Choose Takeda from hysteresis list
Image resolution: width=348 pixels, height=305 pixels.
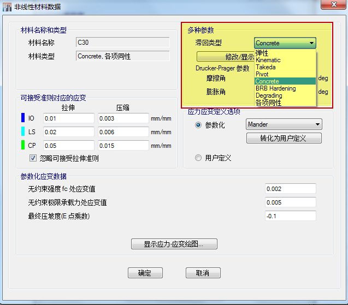266,67
